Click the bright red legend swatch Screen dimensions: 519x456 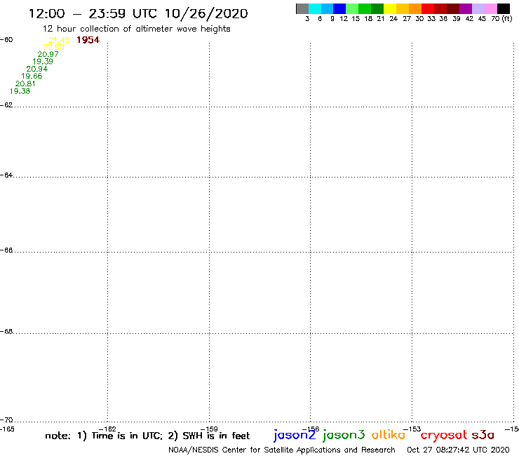coord(428,8)
